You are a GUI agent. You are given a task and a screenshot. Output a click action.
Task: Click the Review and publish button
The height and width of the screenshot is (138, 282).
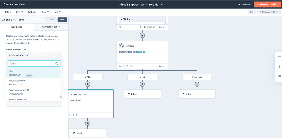(267, 4)
